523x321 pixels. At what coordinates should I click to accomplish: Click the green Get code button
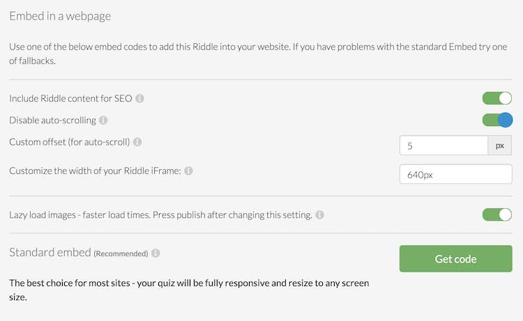click(455, 259)
